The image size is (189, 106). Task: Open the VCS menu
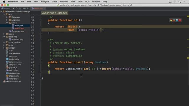pyautogui.click(x=87, y=1)
